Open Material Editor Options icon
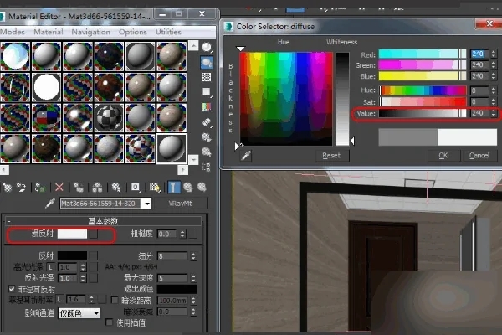 pyautogui.click(x=207, y=137)
